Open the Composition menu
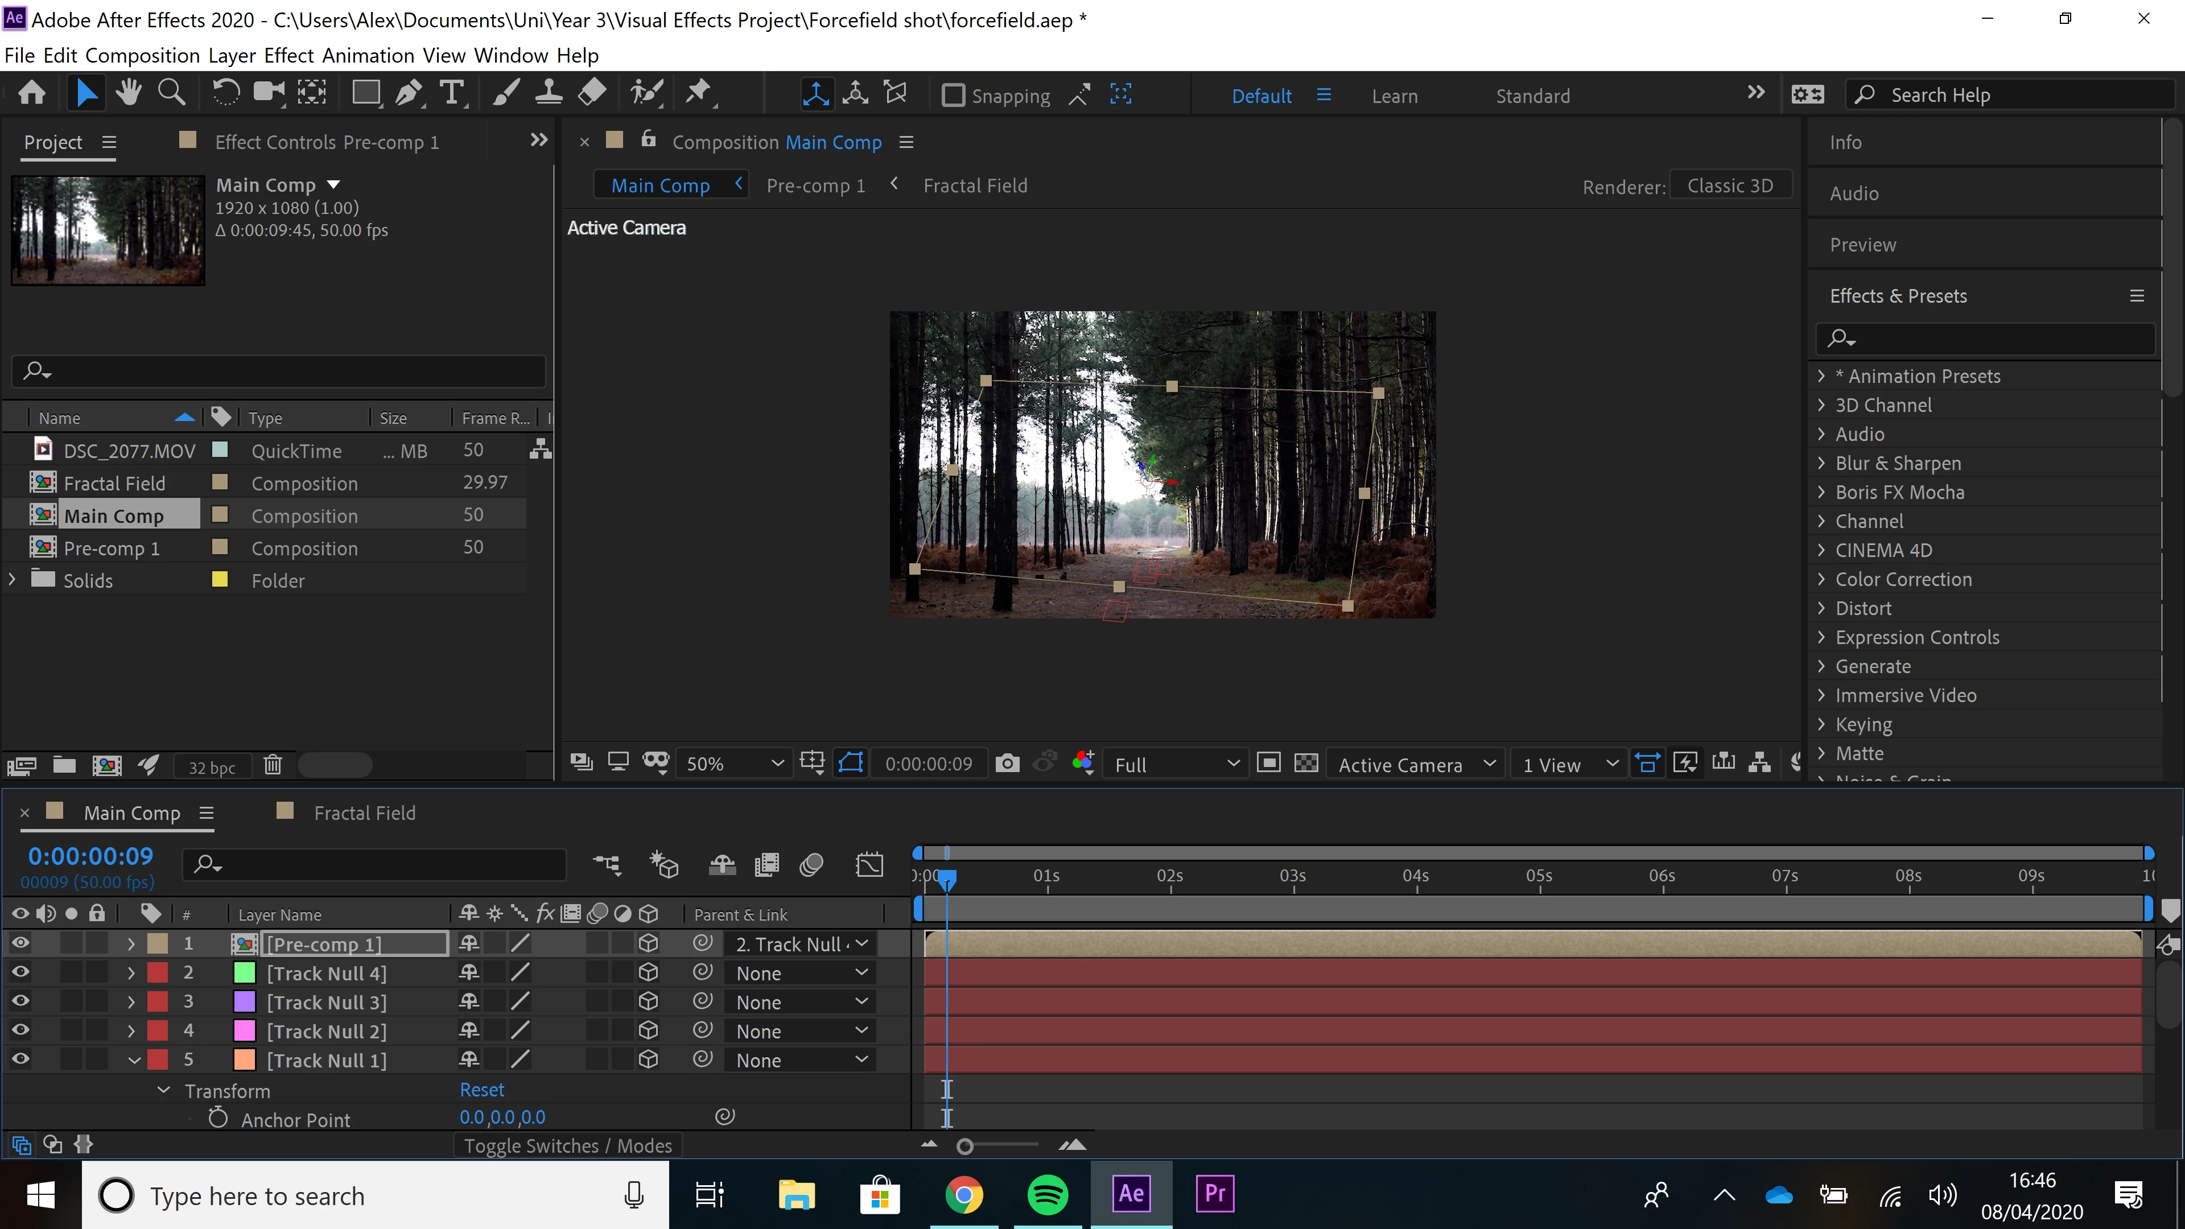Image resolution: width=2185 pixels, height=1229 pixels. pyautogui.click(x=142, y=55)
